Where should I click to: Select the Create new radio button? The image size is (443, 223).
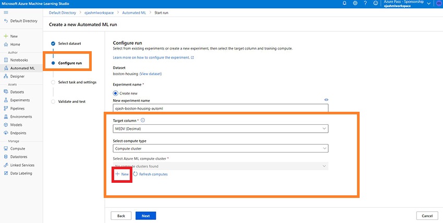[116, 93]
